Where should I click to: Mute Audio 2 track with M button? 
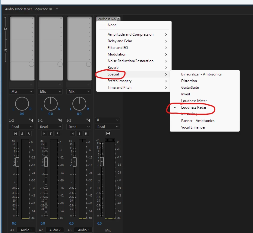pyautogui.click(x=44, y=133)
